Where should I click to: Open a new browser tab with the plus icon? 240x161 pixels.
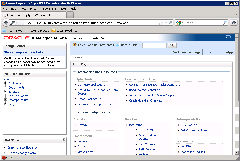(x=70, y=15)
